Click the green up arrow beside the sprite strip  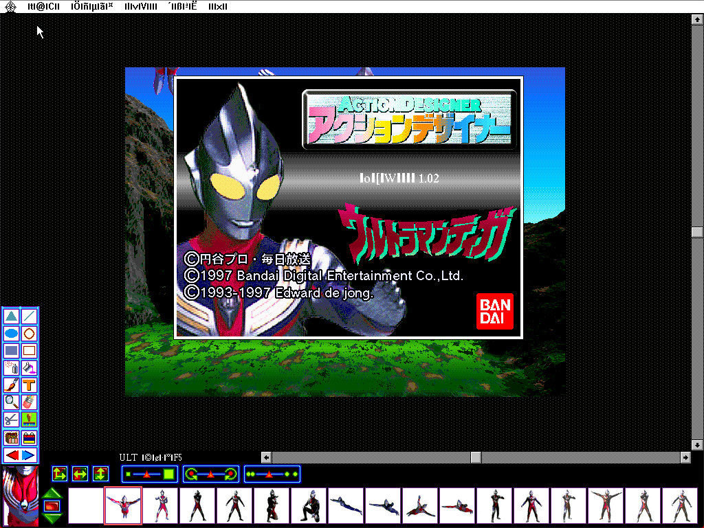pyautogui.click(x=52, y=493)
